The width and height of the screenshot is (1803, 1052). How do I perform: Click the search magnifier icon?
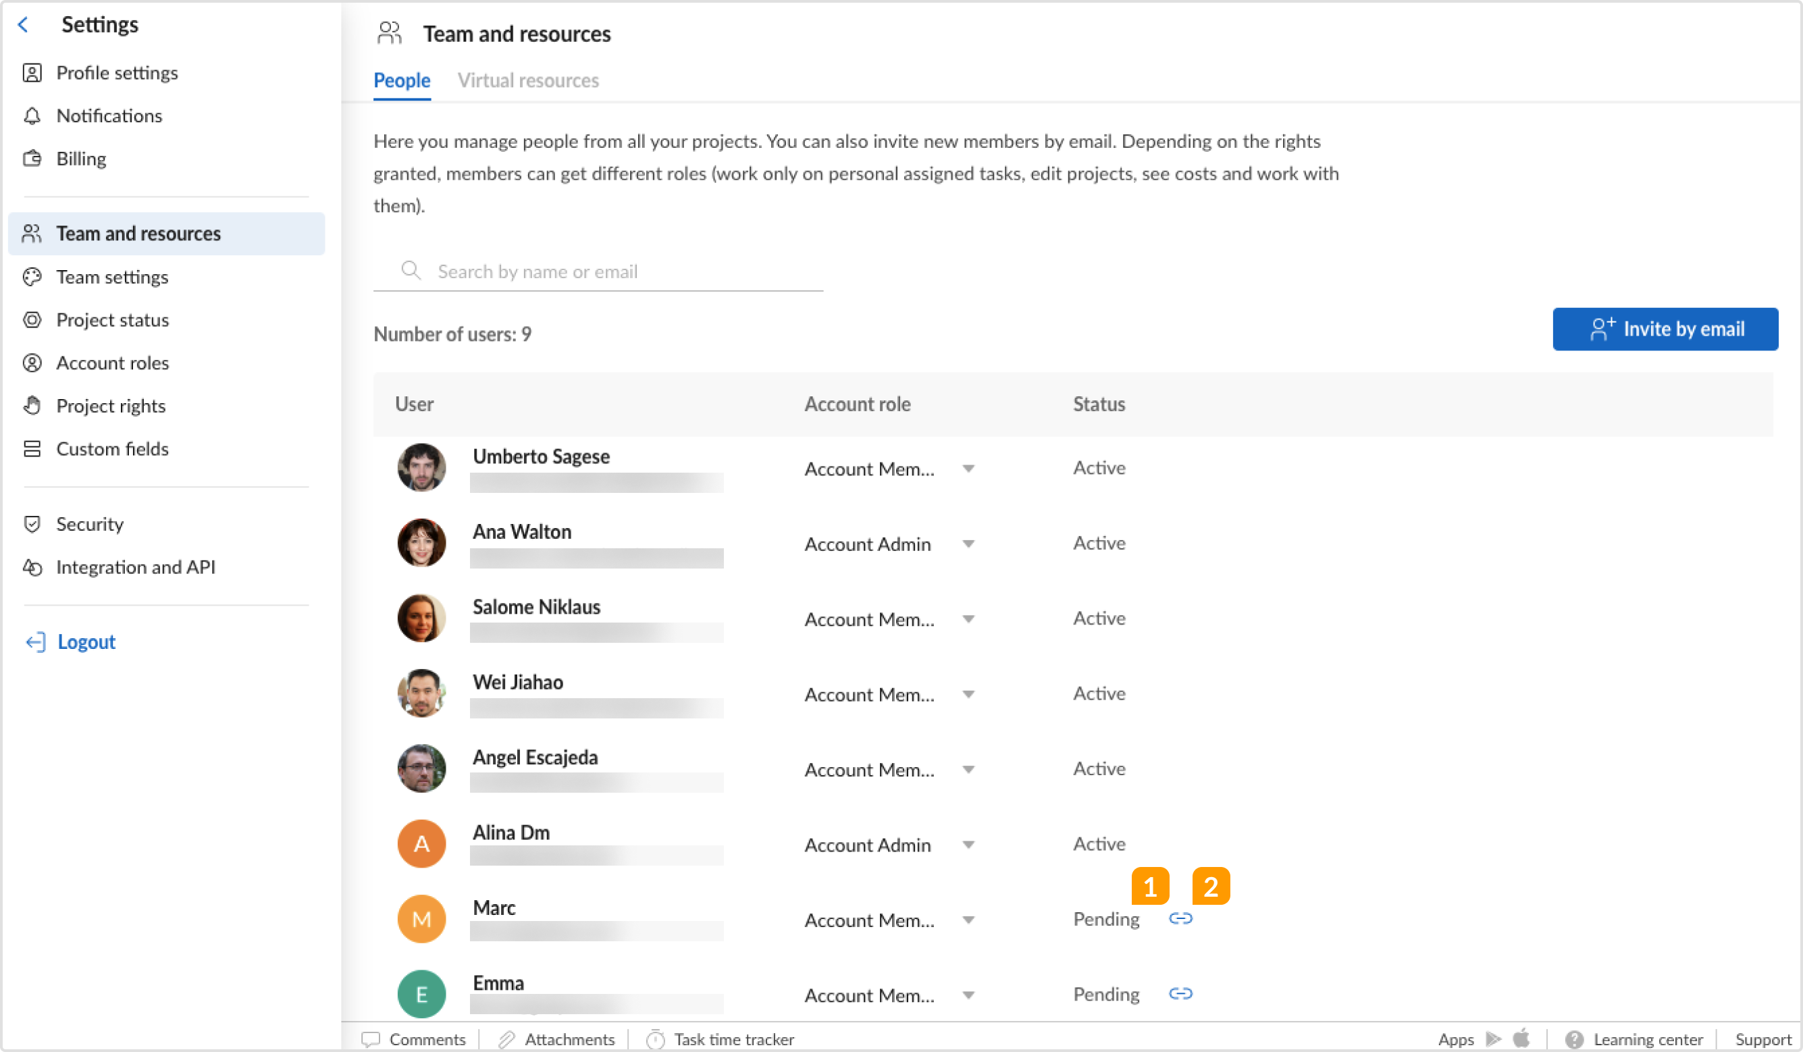(411, 271)
